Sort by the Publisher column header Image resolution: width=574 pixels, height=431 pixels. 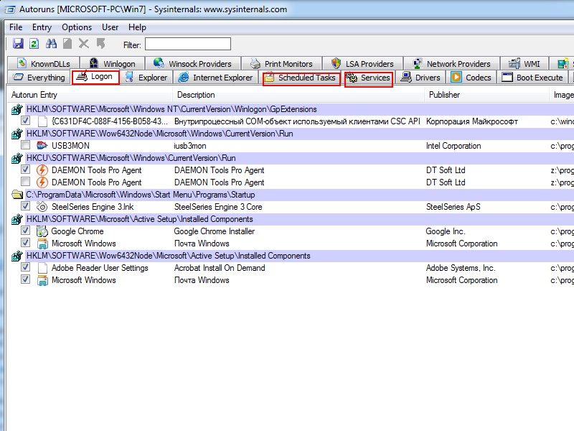pos(444,95)
